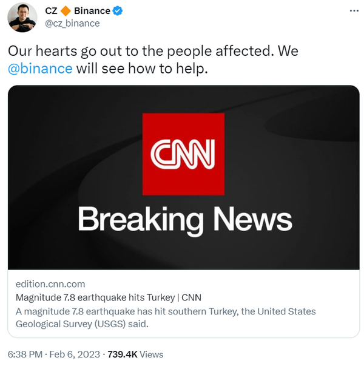Open the edition.cnn.com domain link
The image size is (364, 366).
[x=50, y=283]
